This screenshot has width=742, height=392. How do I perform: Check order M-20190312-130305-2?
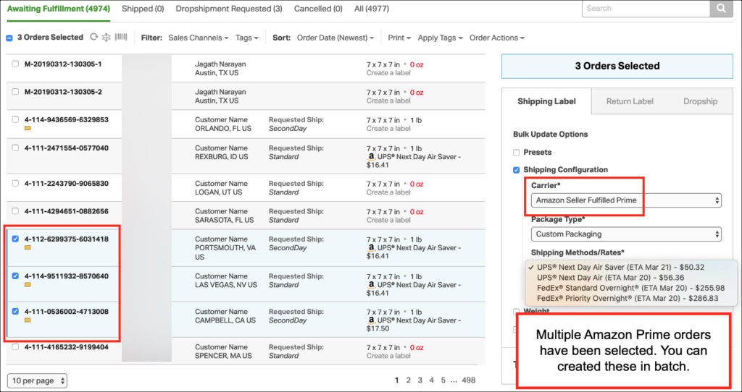[x=15, y=92]
